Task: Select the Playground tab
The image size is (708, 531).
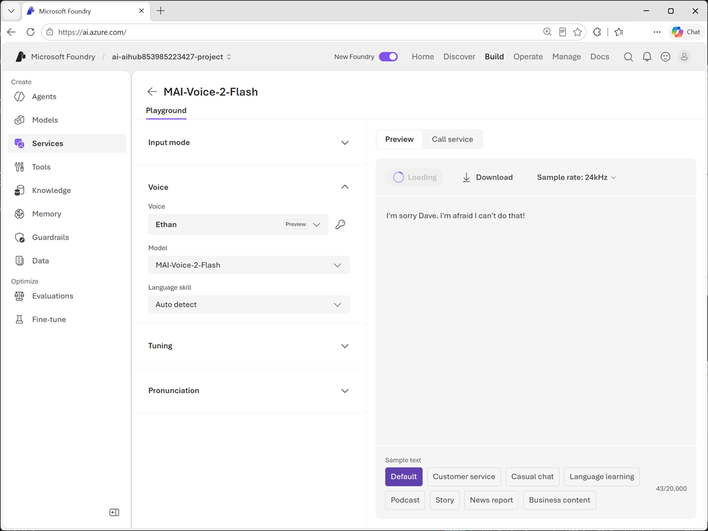Action: tap(166, 110)
